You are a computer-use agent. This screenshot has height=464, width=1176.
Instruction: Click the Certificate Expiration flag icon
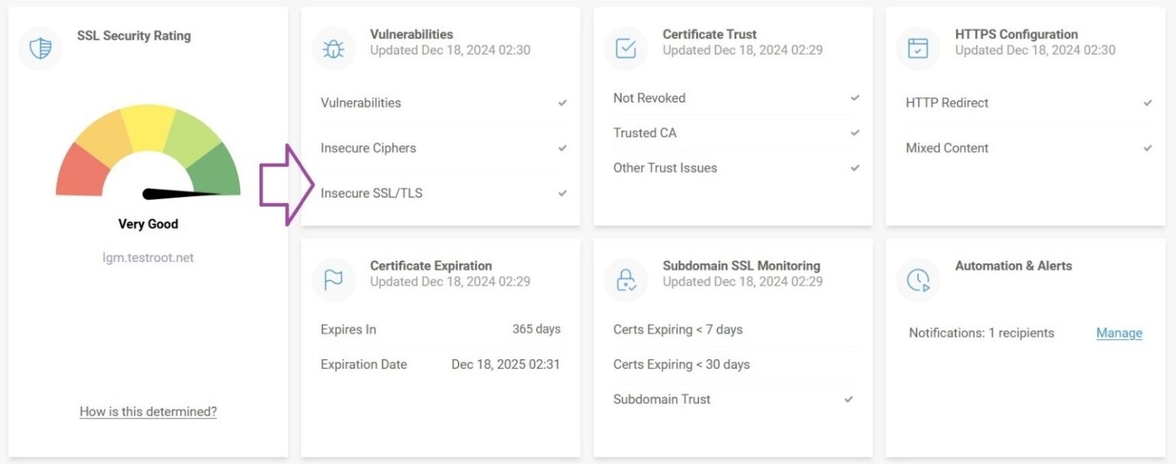332,279
